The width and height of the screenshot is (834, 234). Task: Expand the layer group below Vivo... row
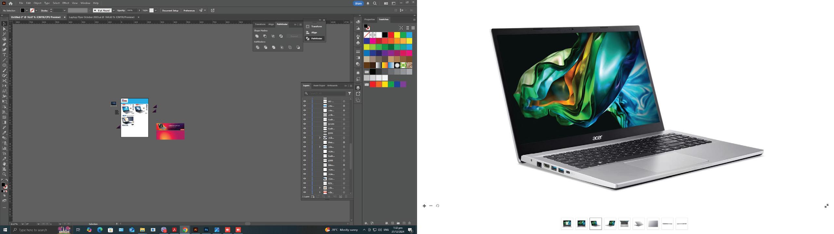[x=320, y=147]
